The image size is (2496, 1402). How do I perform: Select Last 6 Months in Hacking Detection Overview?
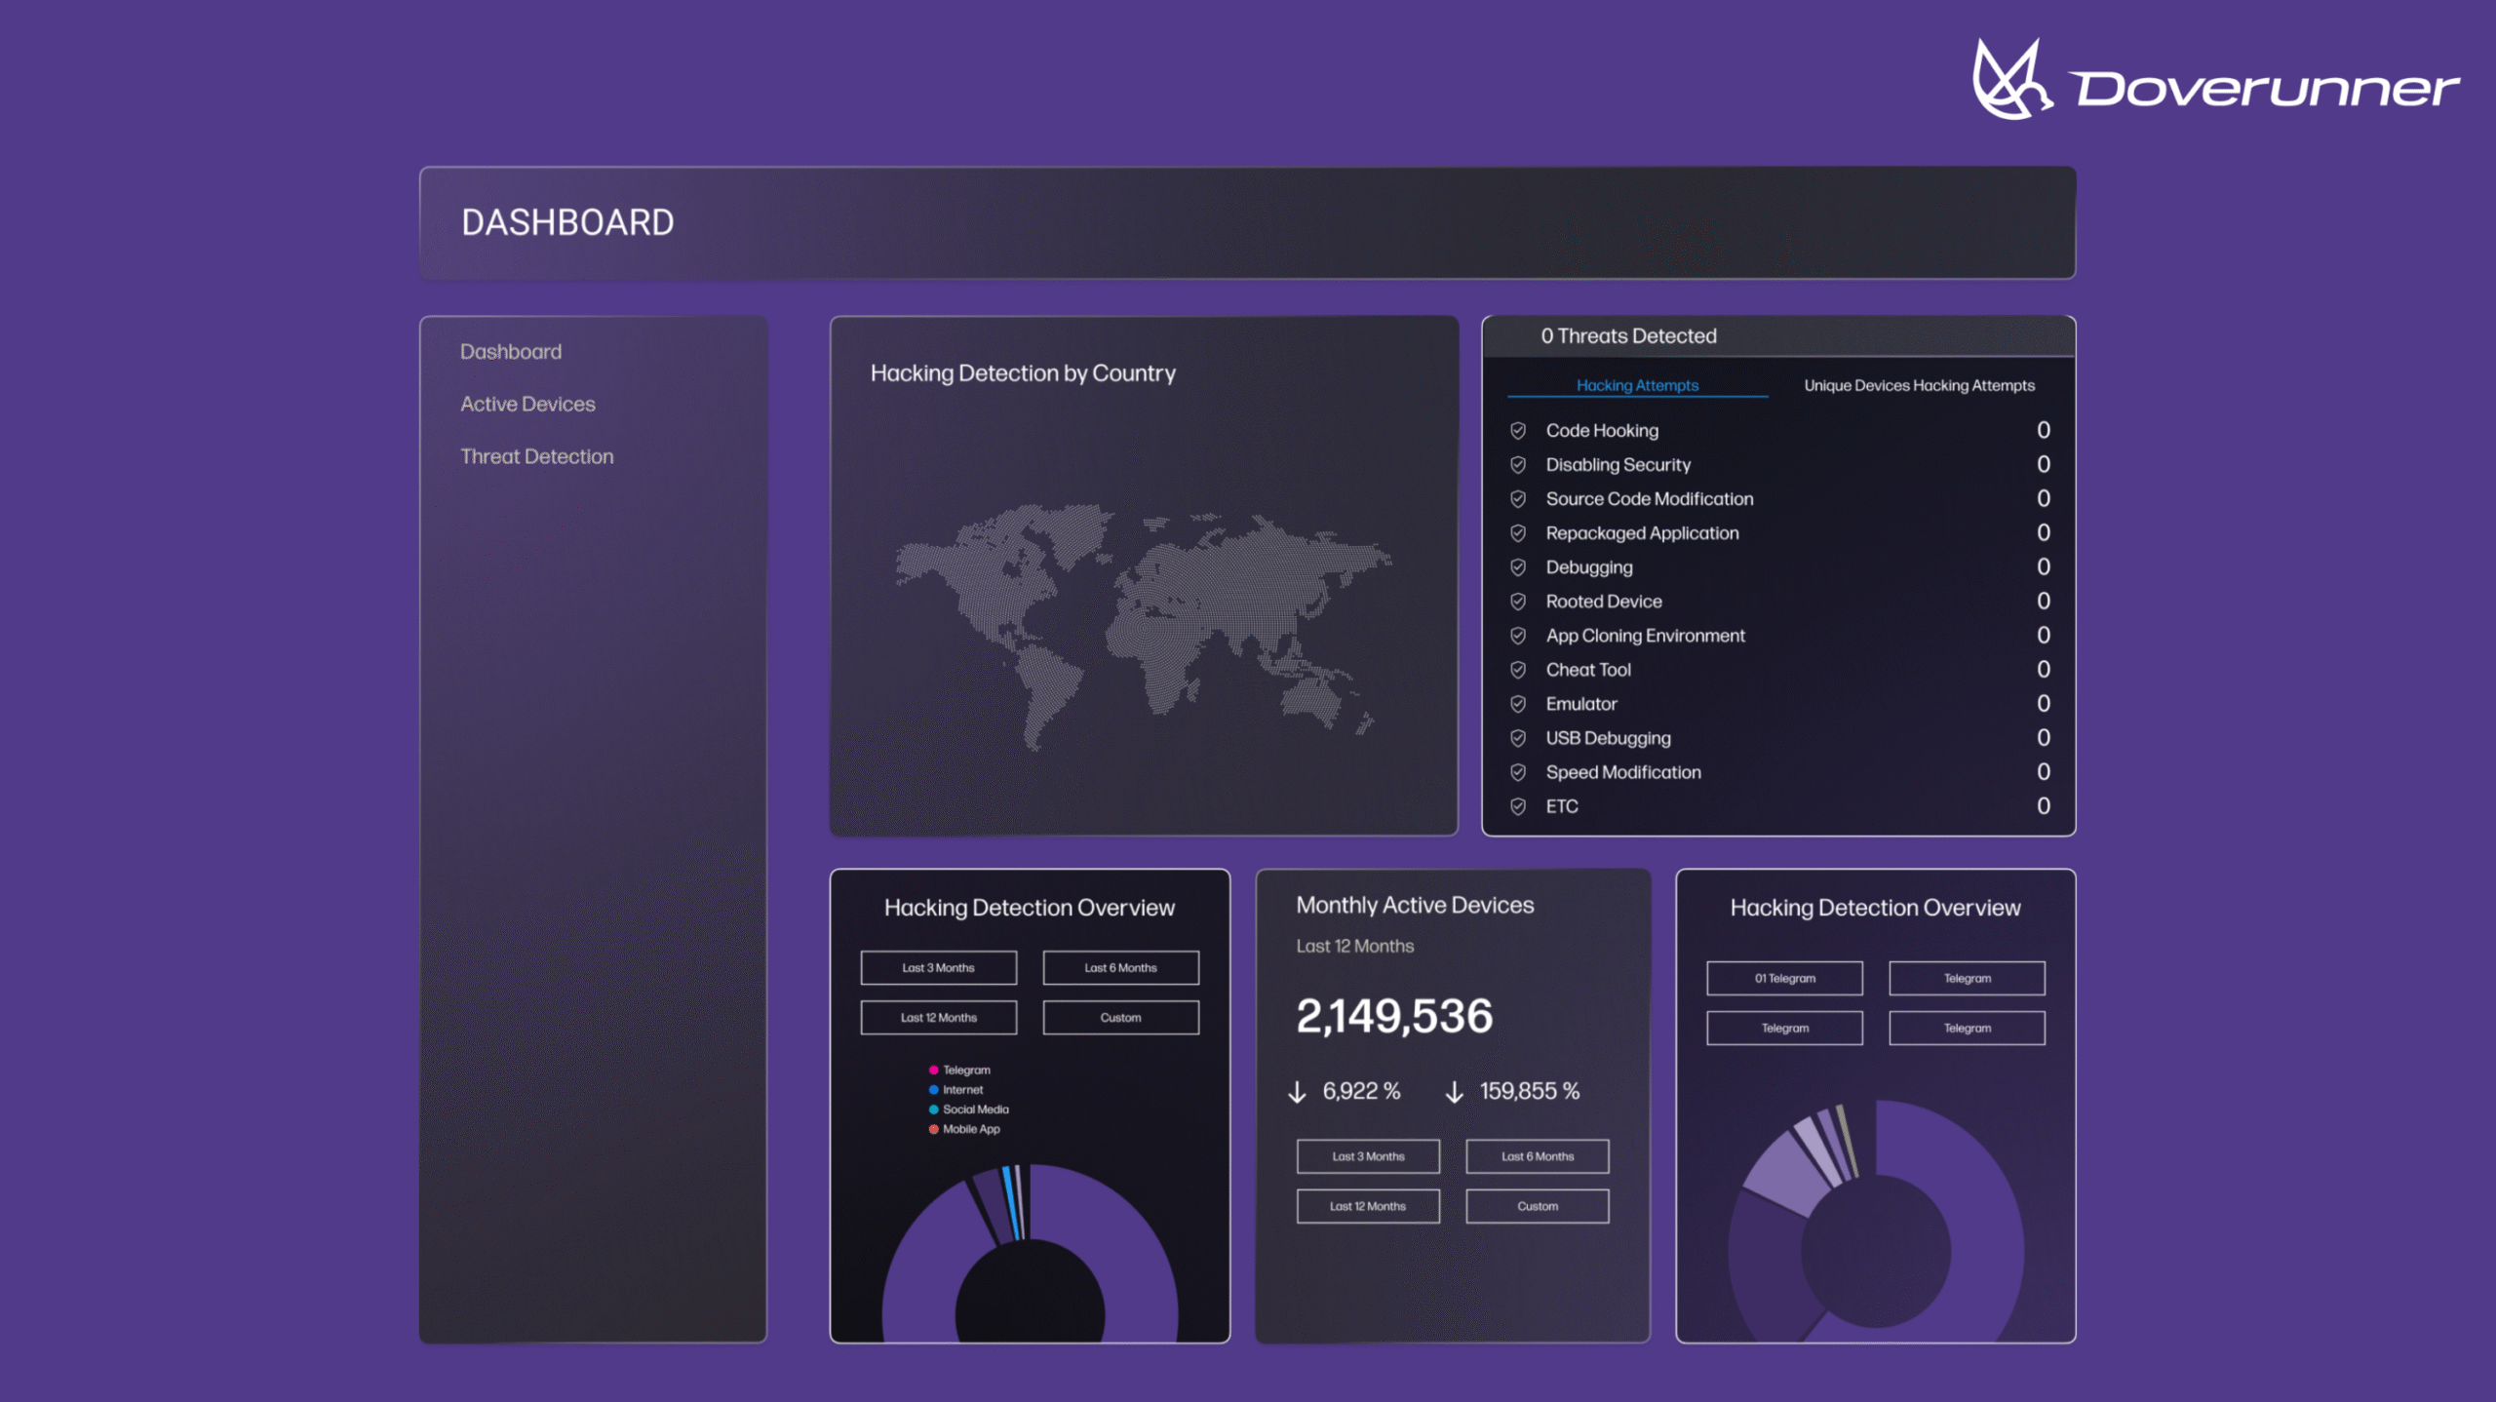pyautogui.click(x=1120, y=967)
